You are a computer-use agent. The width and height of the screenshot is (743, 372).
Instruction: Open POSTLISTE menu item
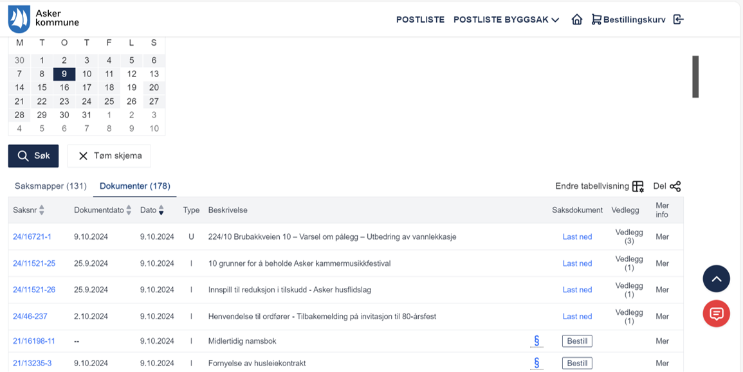[420, 19]
